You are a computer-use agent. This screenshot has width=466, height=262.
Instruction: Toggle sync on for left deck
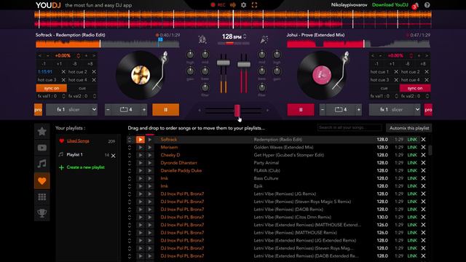pos(52,88)
